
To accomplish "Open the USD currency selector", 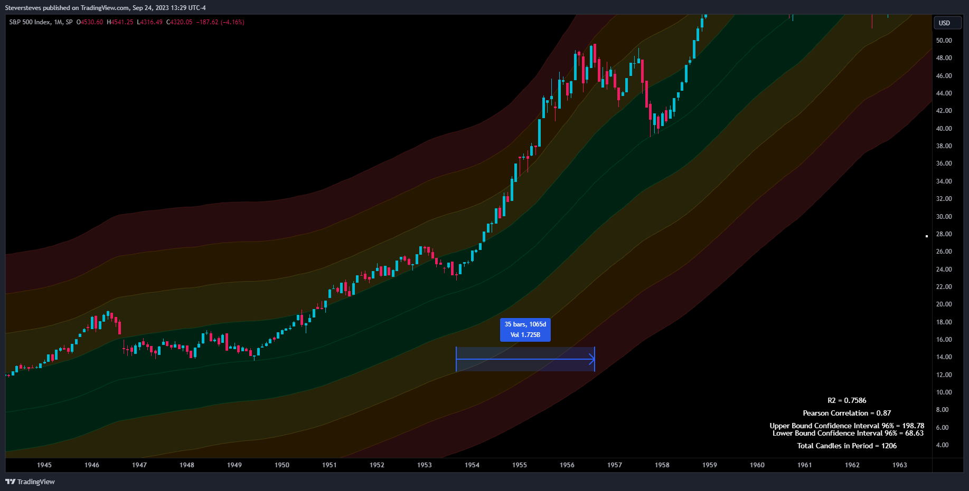I will 948,23.
